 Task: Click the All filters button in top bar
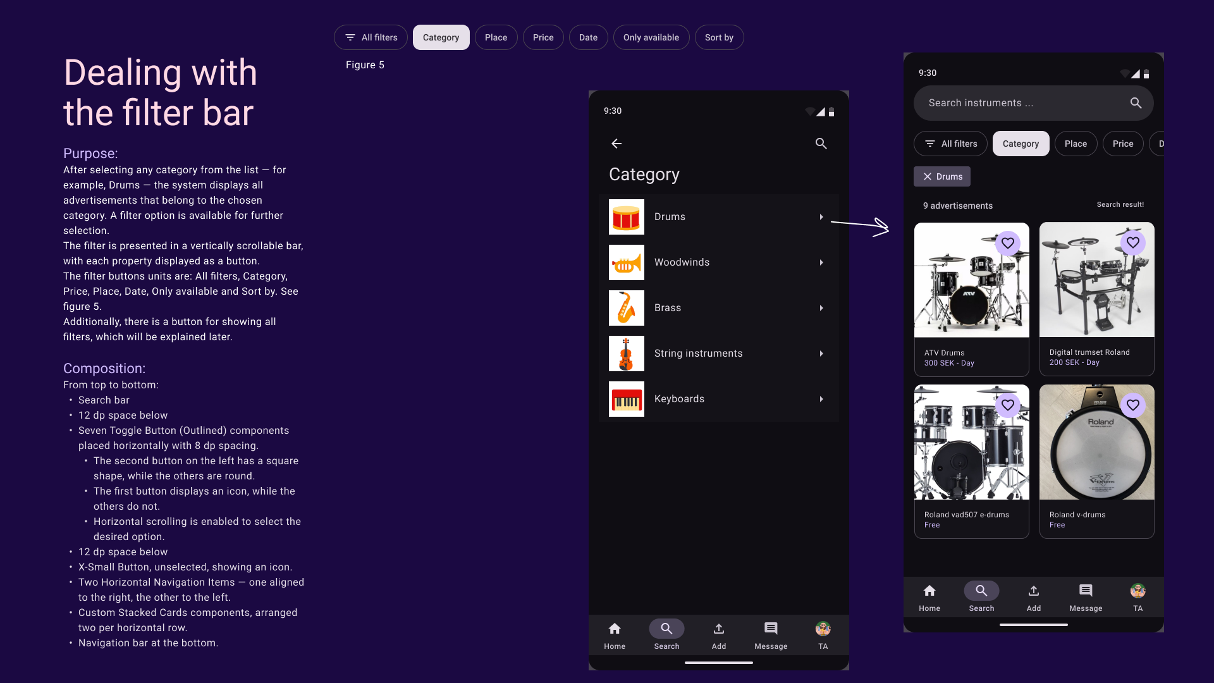pos(371,37)
